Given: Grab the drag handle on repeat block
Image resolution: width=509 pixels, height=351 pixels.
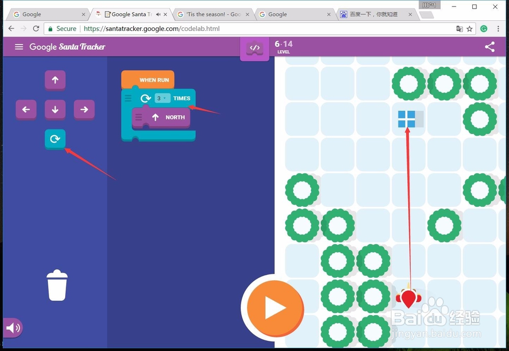Looking at the screenshot, I should [x=128, y=98].
